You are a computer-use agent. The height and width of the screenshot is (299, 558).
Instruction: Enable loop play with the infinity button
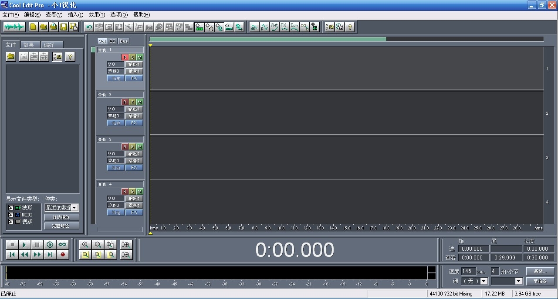point(63,245)
